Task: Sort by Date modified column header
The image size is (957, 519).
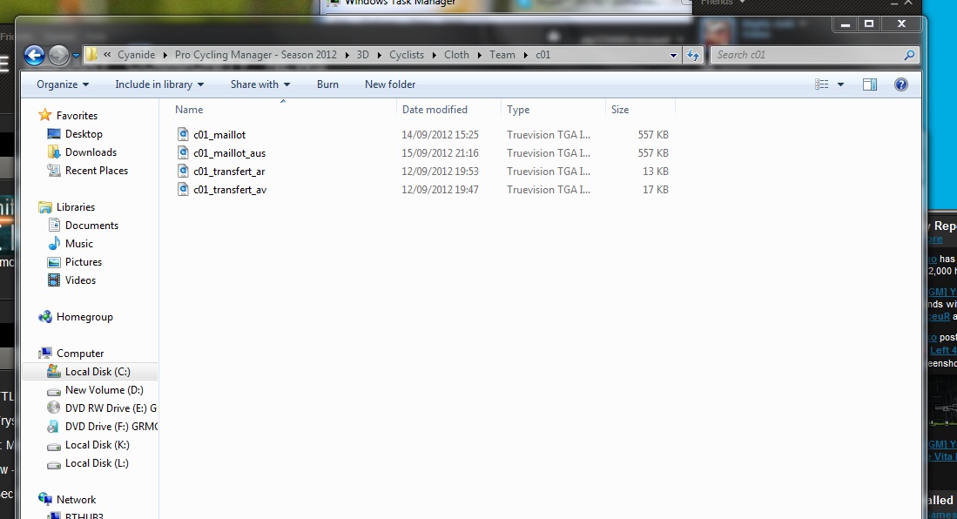Action: click(435, 110)
